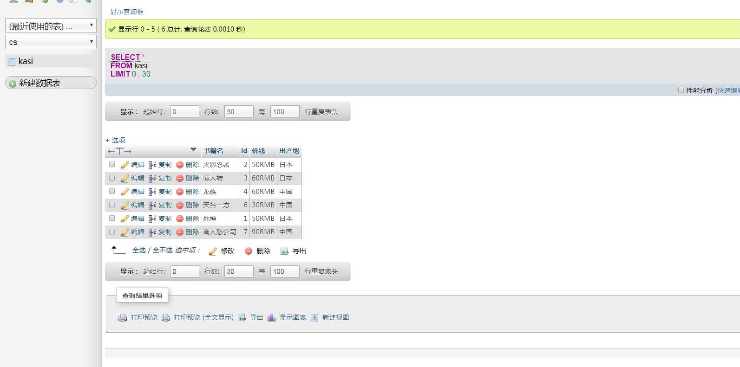Screen dimensions: 740x367
Task: Click copy icon for 死神 row
Action: (x=152, y=219)
